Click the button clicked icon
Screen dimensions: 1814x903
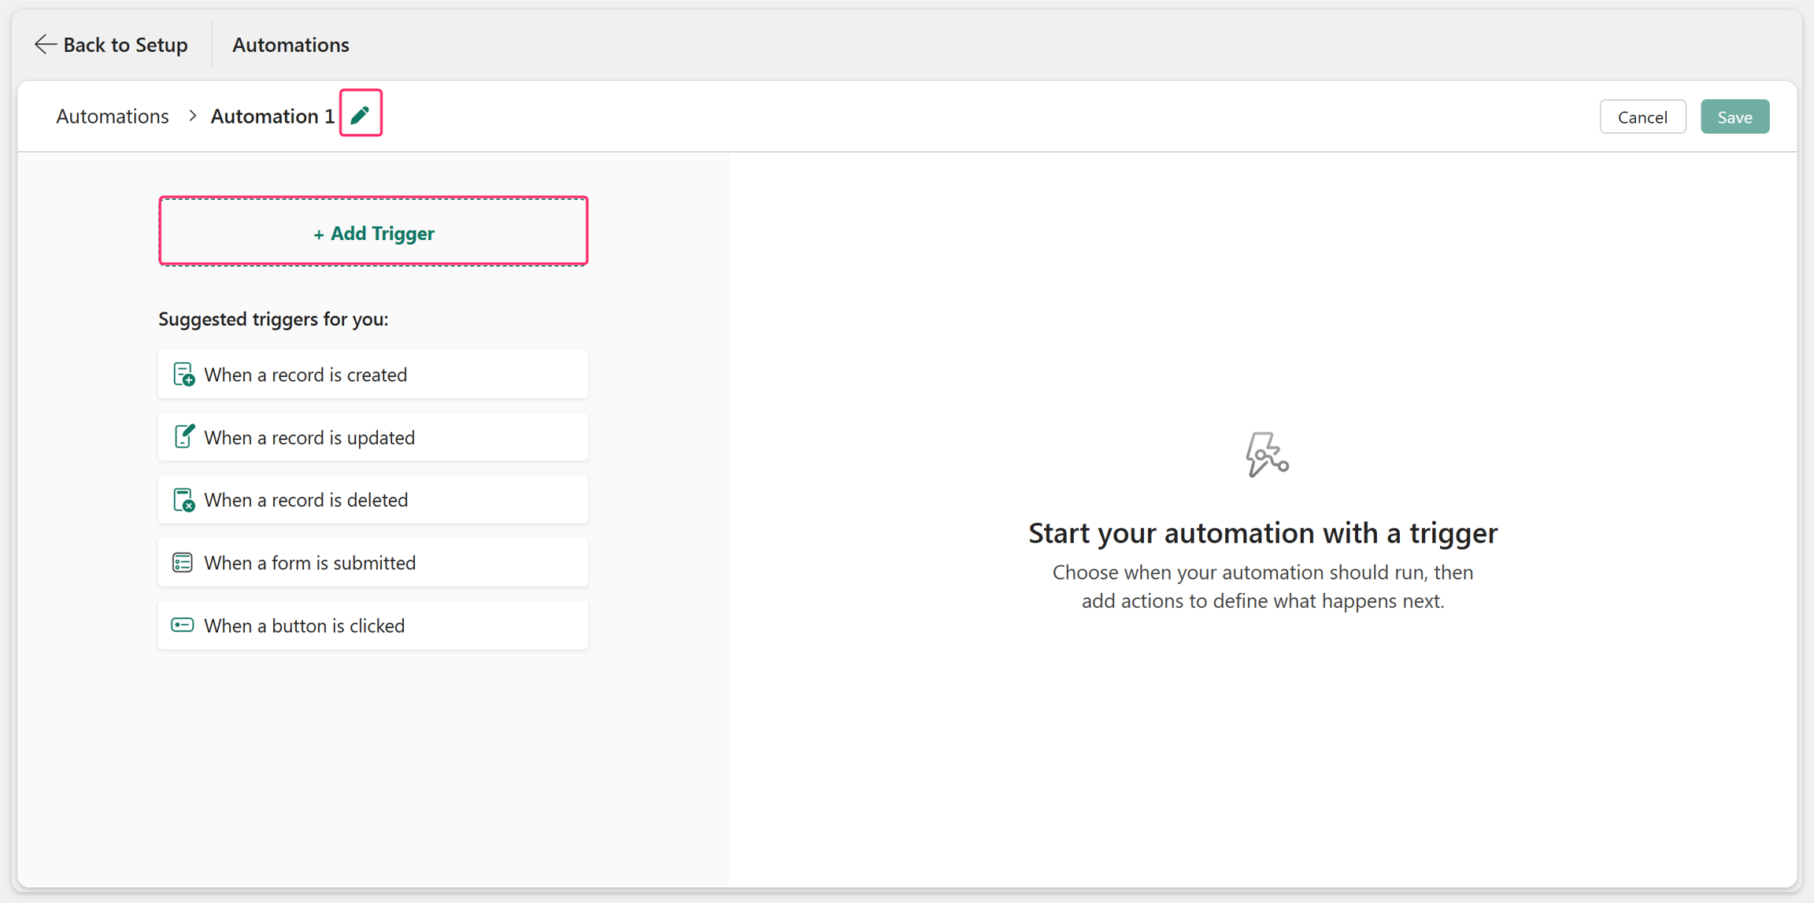pyautogui.click(x=183, y=625)
